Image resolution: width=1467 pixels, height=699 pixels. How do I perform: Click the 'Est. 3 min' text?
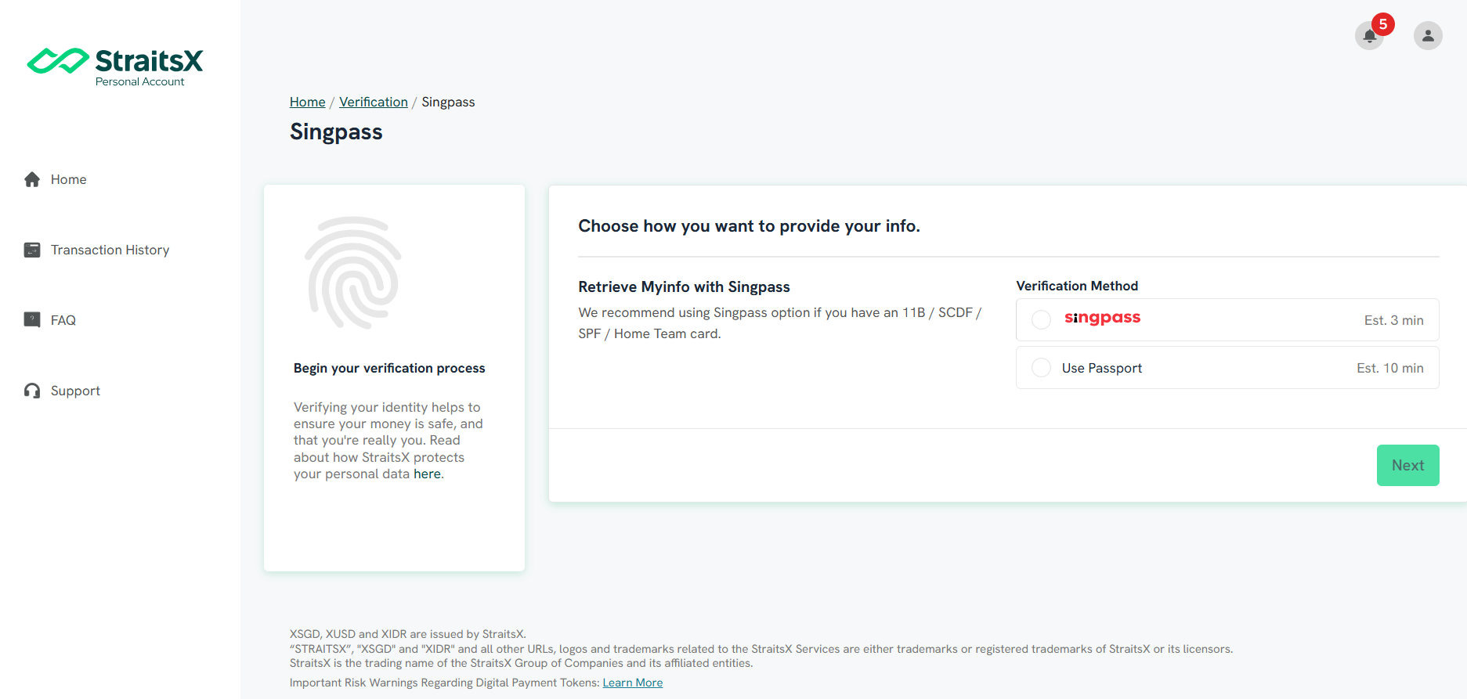coord(1393,320)
